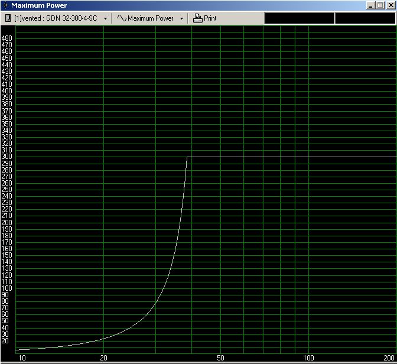397x364 pixels.
Task: Maximize the Maximum Power window
Action: click(380, 5)
